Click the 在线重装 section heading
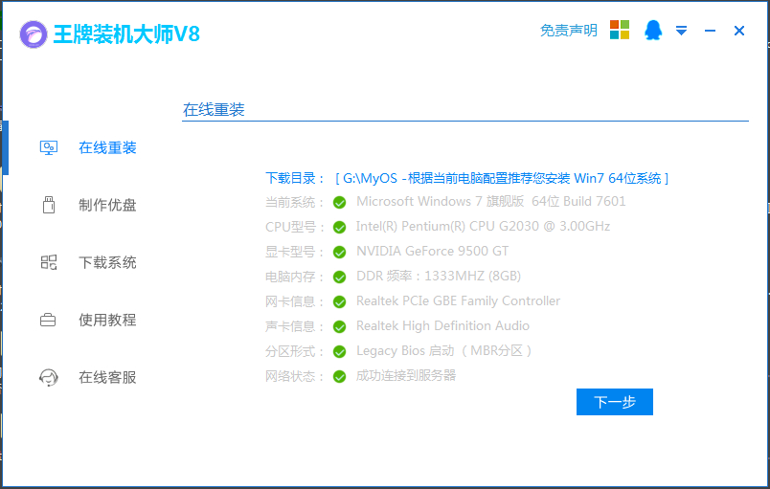Viewport: 770px width, 489px height. (x=214, y=109)
